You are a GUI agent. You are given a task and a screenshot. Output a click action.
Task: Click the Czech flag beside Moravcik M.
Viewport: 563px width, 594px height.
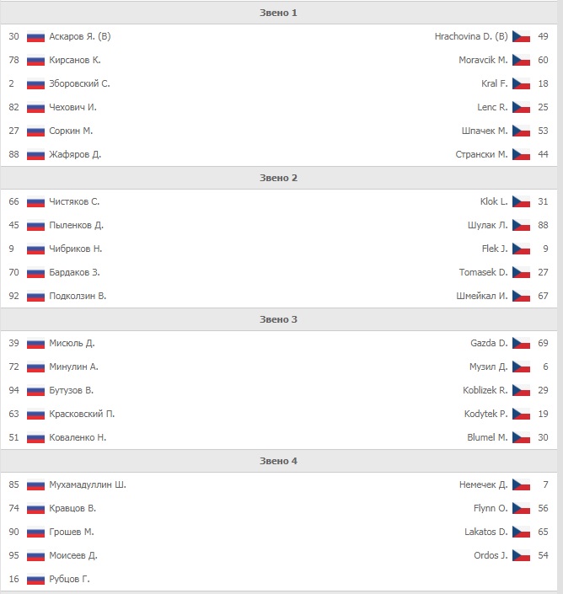coord(521,60)
